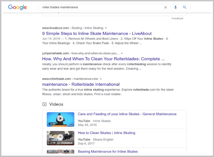Start voice search with the microphone icon
This screenshot has width=214, height=157.
(175, 7)
